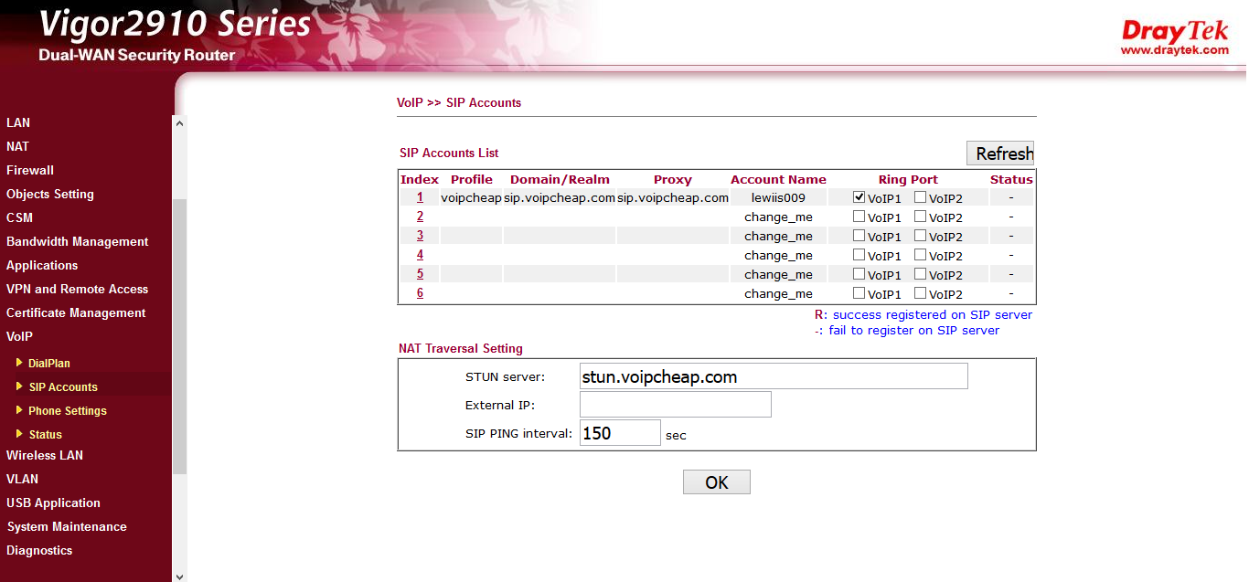Enable VoIP2 ring port for index 2
The height and width of the screenshot is (582, 1249).
[x=920, y=217]
